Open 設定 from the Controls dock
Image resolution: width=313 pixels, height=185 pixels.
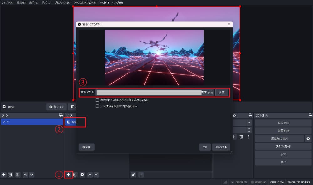pyautogui.click(x=283, y=154)
